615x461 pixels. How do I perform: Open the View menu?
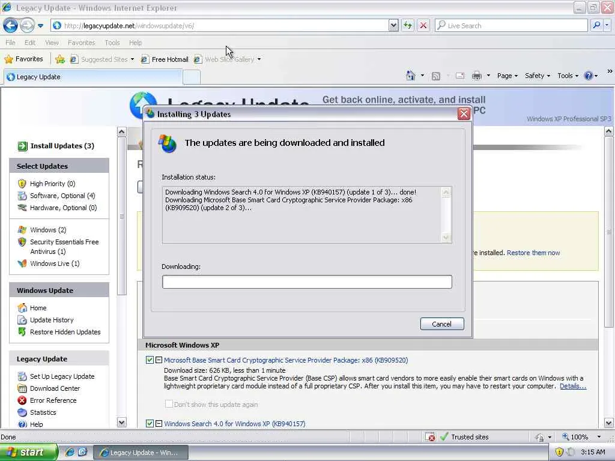pos(52,43)
